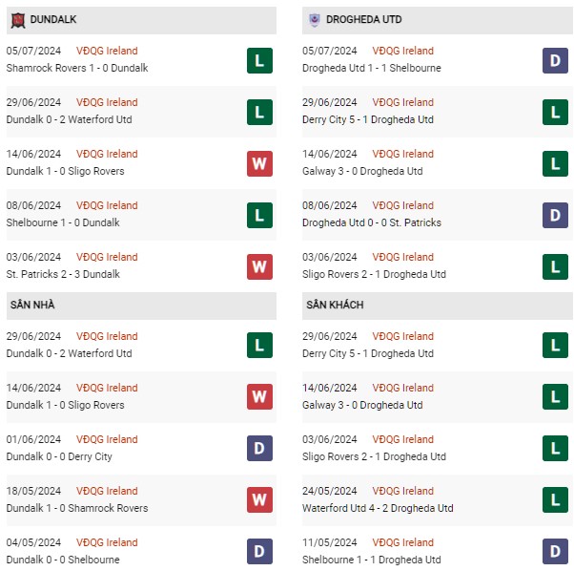Image resolution: width=574 pixels, height=571 pixels.
Task: Open VĐQG Ireland link for 05/07/2024 Dundalk match
Action: [108, 52]
